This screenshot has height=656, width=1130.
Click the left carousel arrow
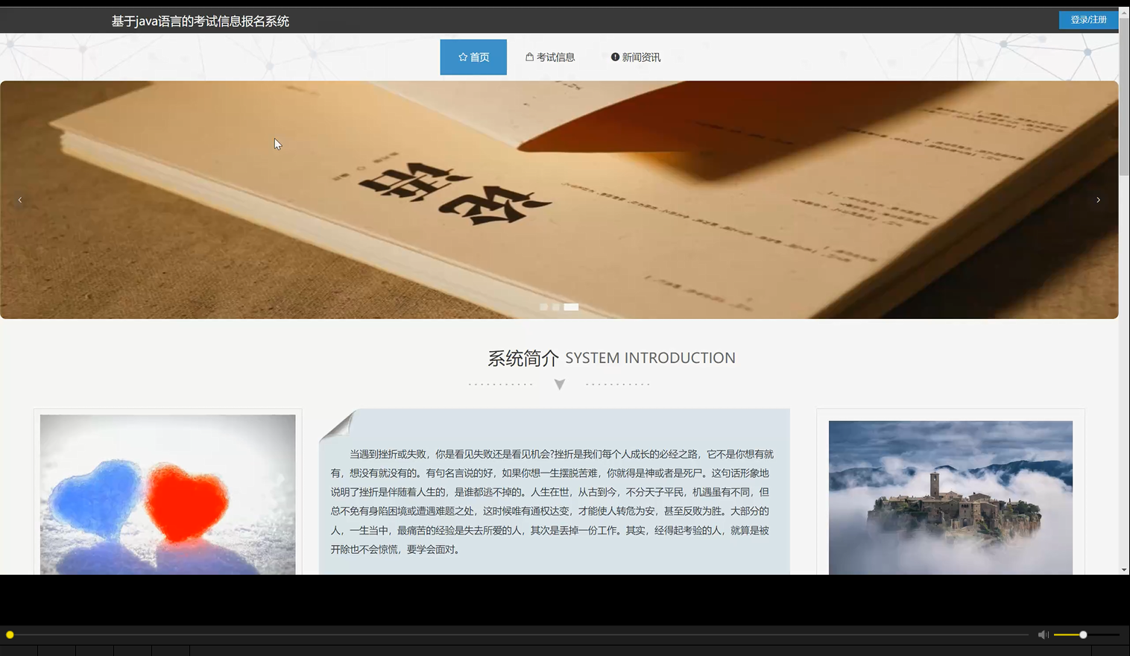pyautogui.click(x=19, y=199)
